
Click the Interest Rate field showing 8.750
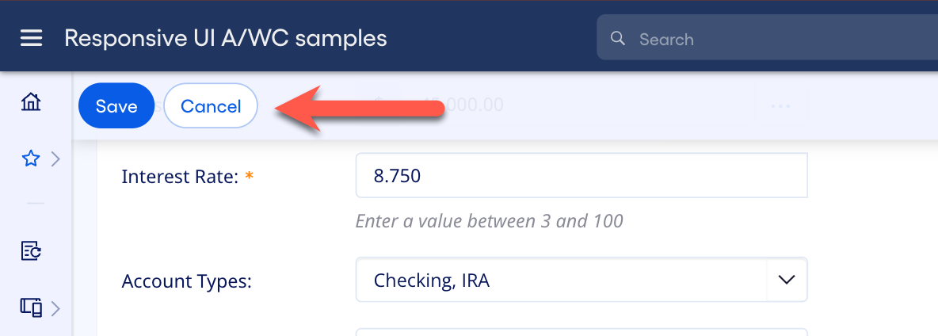[x=581, y=175]
